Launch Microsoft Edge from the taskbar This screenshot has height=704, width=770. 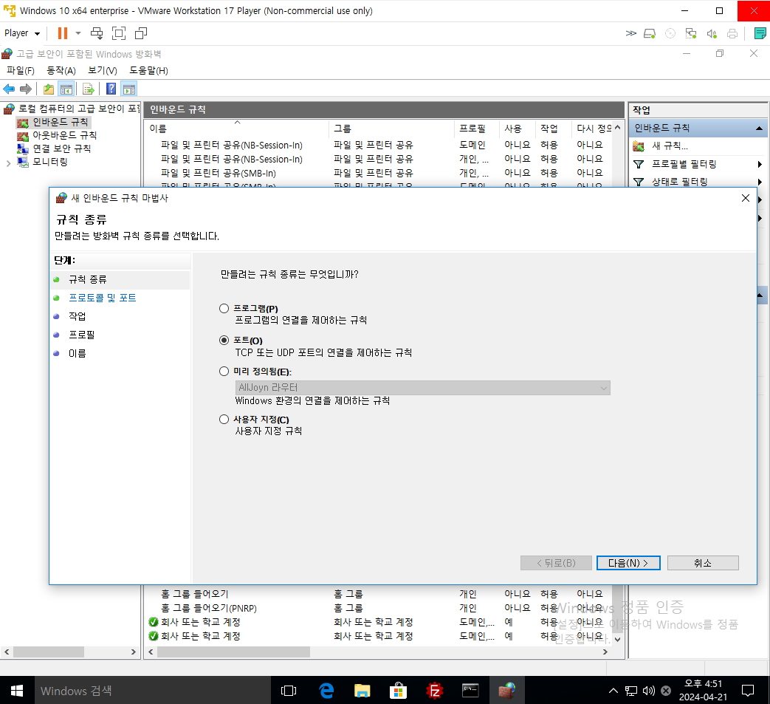[326, 690]
